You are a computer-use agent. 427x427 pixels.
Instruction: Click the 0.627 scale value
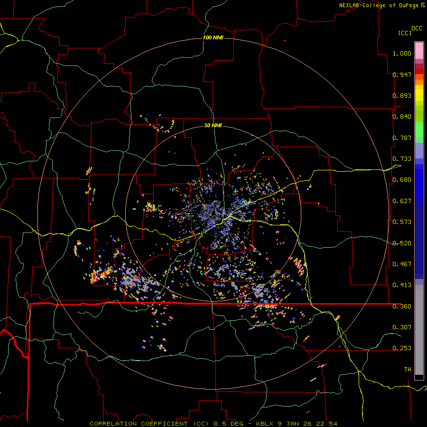coord(402,201)
